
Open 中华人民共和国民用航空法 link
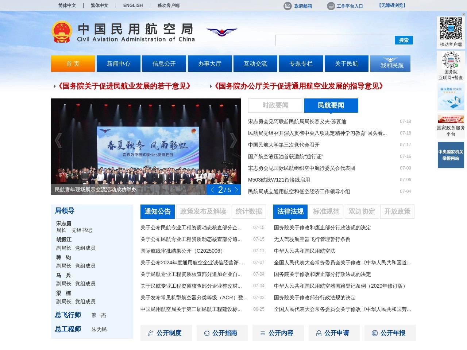click(x=305, y=251)
